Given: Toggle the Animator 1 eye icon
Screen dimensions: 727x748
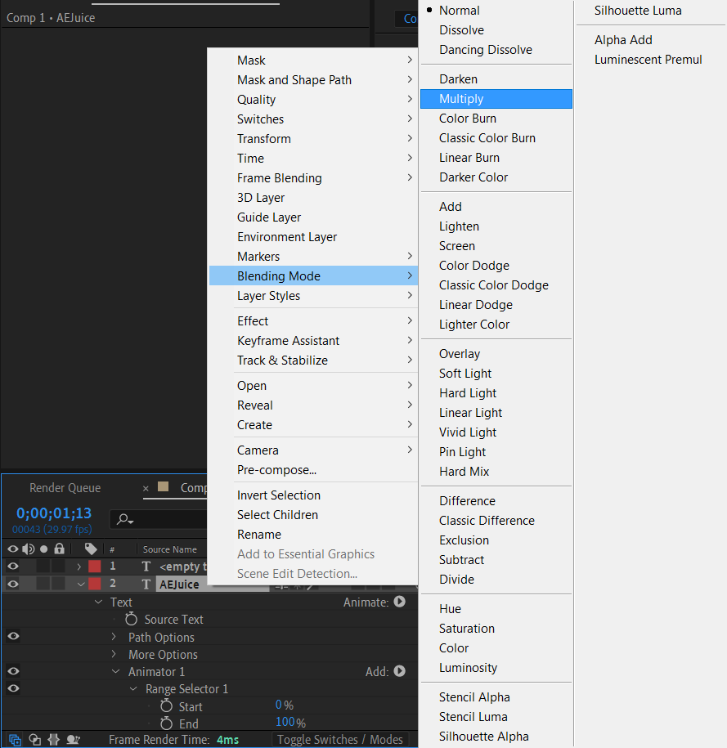Looking at the screenshot, I should pyautogui.click(x=13, y=671).
